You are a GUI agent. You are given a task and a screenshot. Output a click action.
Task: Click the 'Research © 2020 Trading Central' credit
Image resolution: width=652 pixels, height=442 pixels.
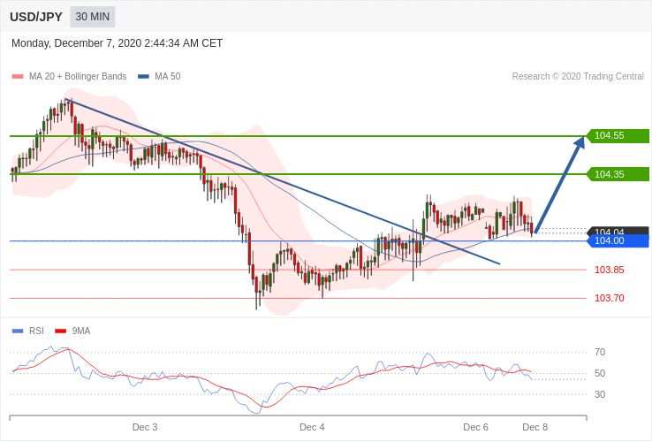click(578, 77)
